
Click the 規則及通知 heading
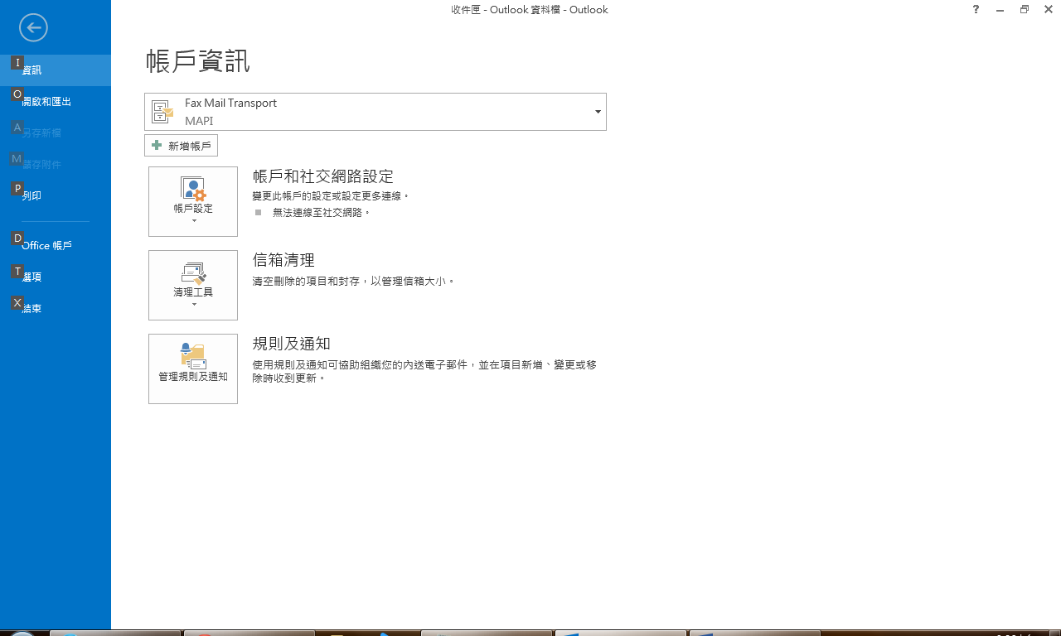292,344
